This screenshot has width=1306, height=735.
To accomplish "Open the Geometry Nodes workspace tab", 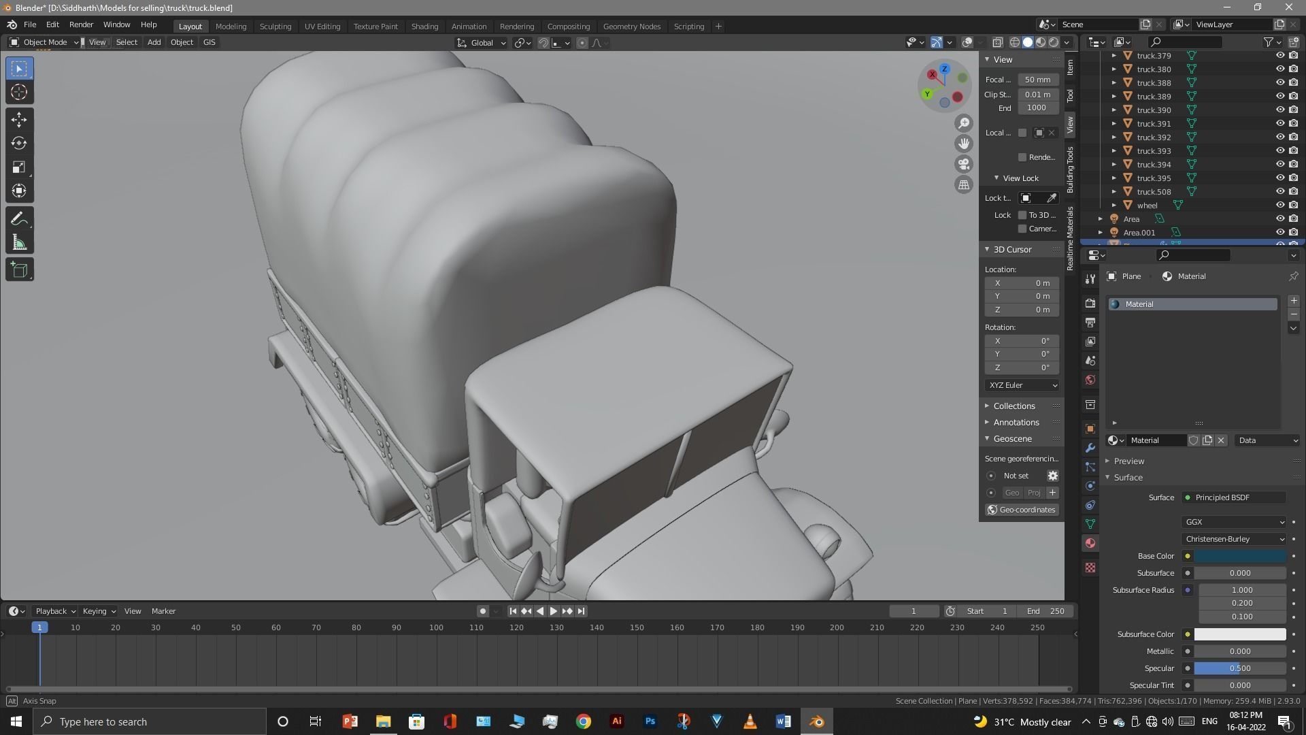I will [631, 27].
